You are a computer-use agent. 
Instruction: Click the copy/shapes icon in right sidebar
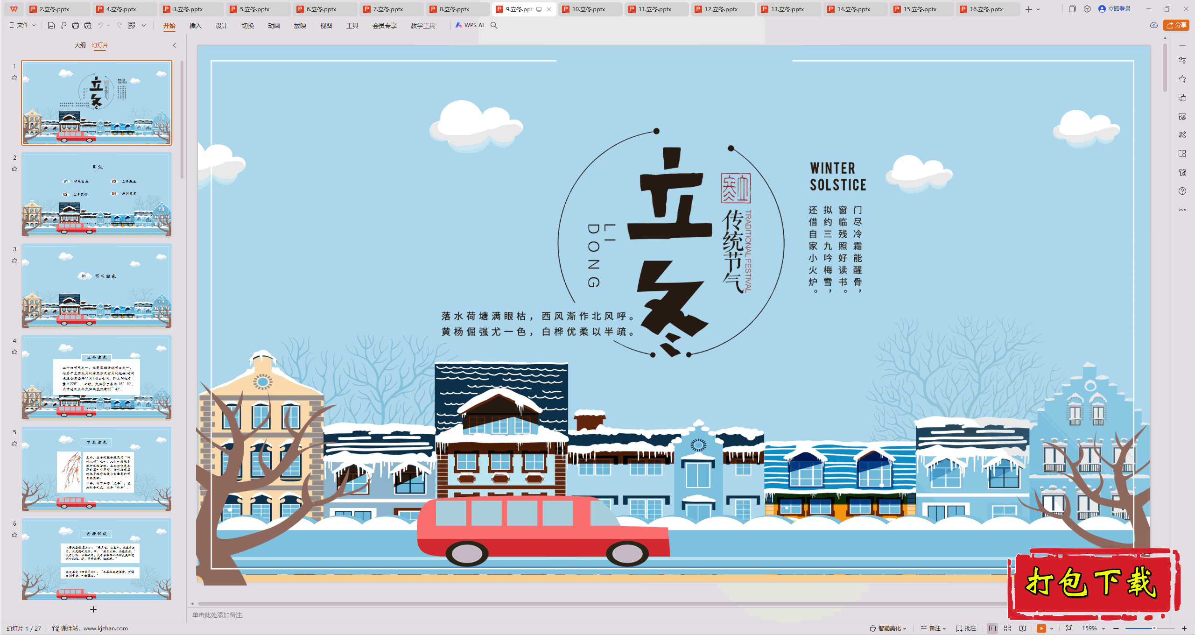pos(1182,98)
